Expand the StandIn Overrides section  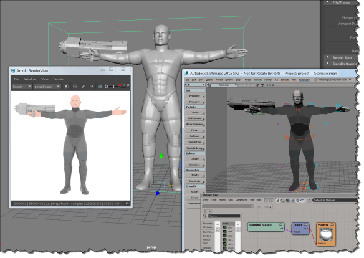coord(327,63)
